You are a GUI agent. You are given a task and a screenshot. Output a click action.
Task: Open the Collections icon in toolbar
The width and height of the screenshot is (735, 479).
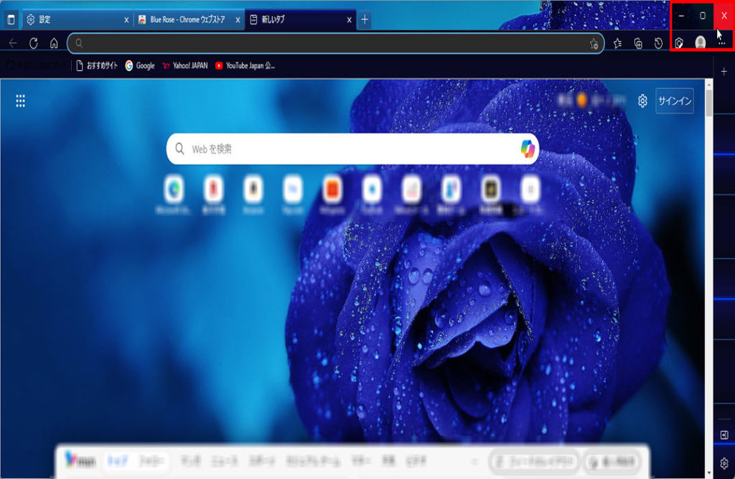638,43
